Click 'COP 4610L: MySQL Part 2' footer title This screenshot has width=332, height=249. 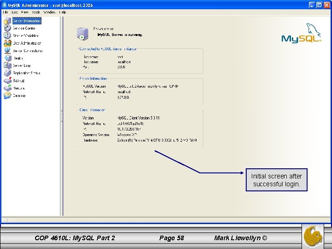click(75, 238)
